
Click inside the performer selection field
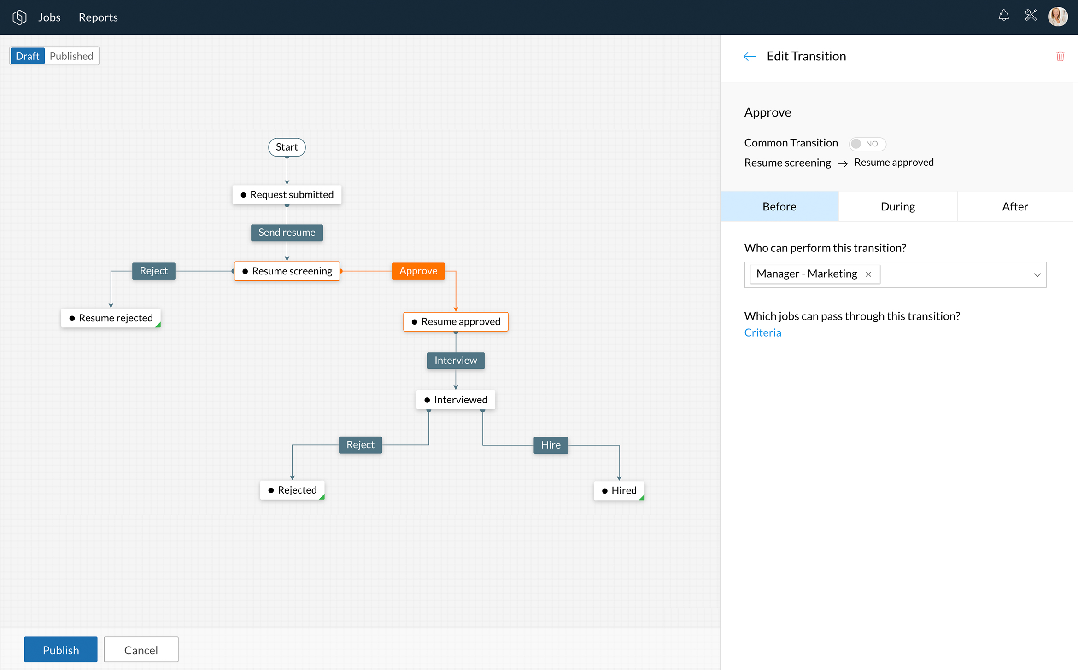coord(954,275)
